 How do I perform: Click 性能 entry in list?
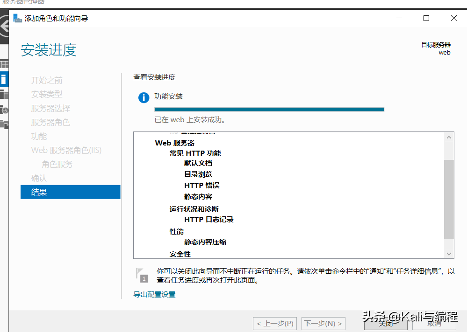(177, 232)
